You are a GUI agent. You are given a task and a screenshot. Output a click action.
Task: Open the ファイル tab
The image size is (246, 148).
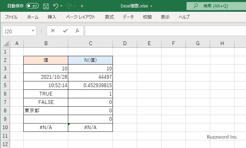coord(11,17)
